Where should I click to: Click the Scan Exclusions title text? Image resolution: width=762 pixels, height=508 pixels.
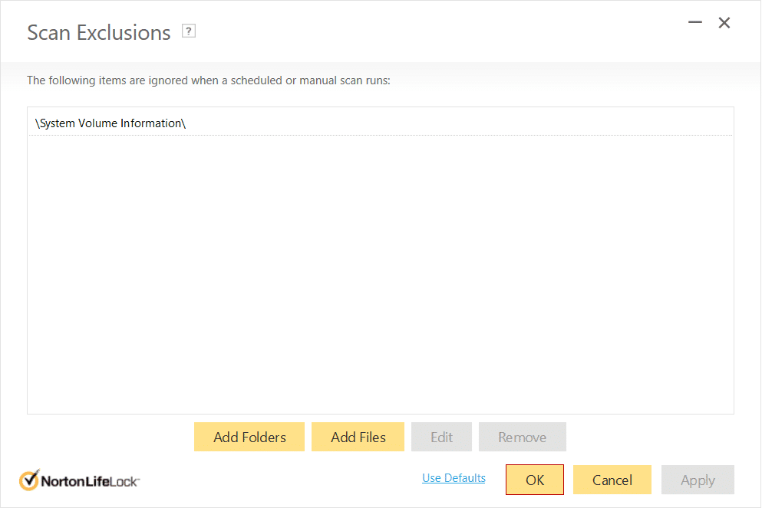pyautogui.click(x=98, y=32)
